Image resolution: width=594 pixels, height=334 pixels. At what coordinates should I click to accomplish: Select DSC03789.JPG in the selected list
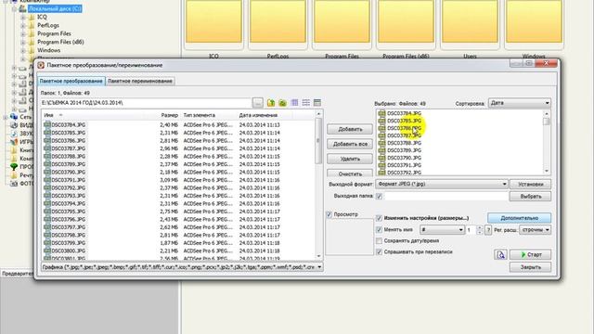pyautogui.click(x=404, y=150)
